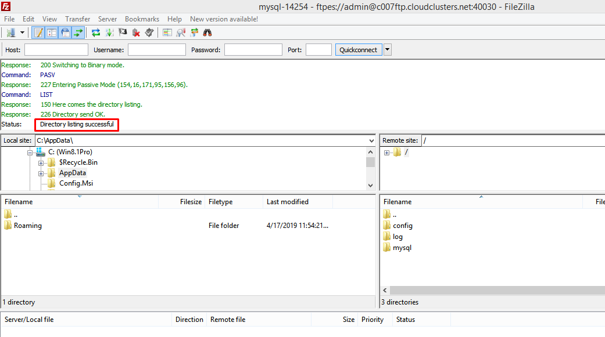Open the Quickconnect history dropdown
Image resolution: width=605 pixels, height=337 pixels.
(388, 50)
